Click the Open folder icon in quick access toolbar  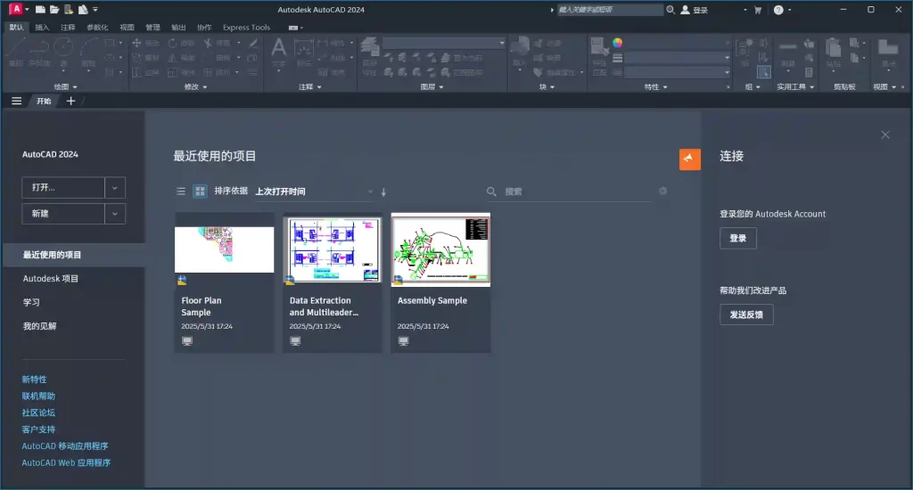pos(54,10)
